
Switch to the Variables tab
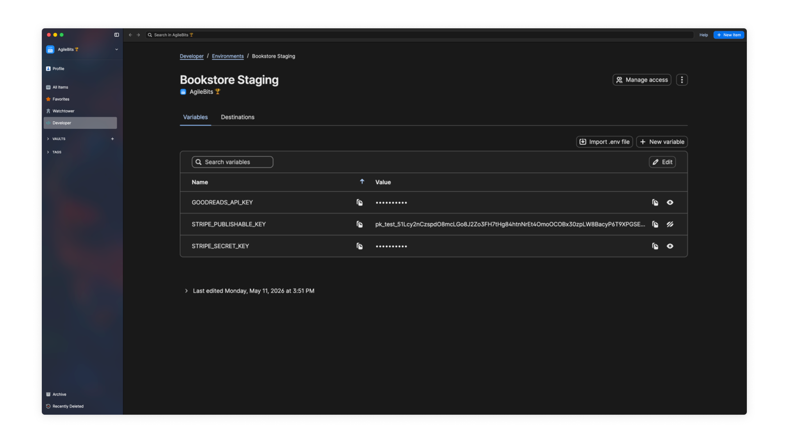click(x=195, y=117)
